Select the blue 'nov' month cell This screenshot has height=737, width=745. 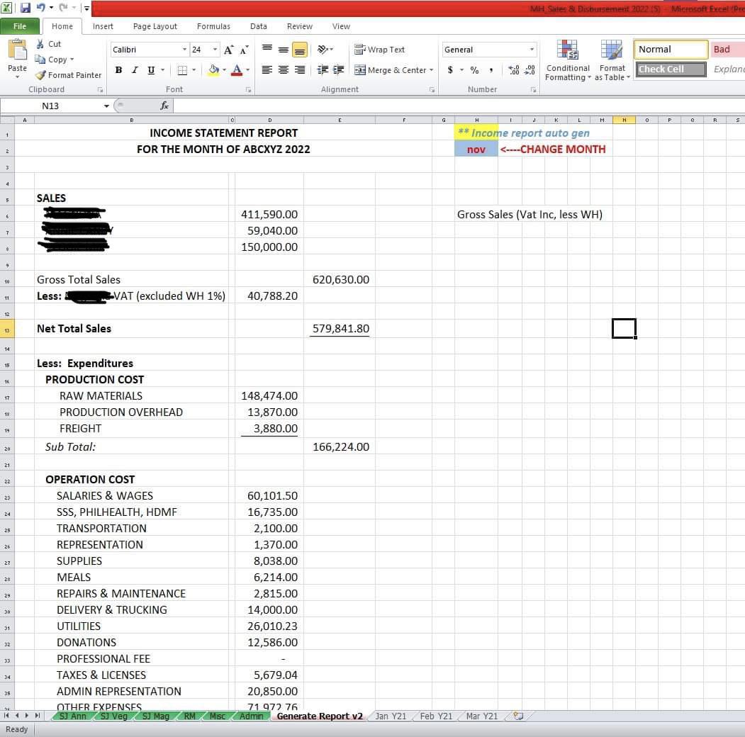tap(476, 149)
